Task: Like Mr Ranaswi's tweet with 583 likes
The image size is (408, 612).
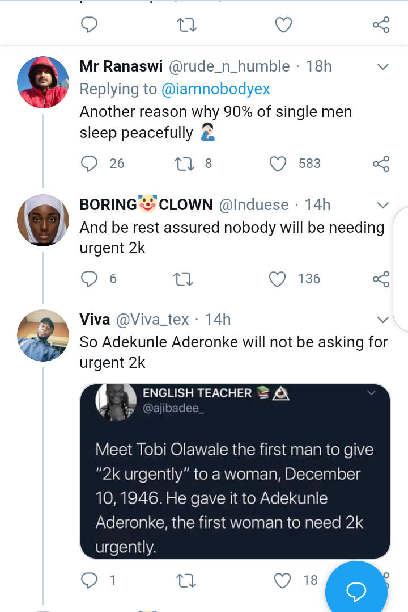Action: point(278,164)
